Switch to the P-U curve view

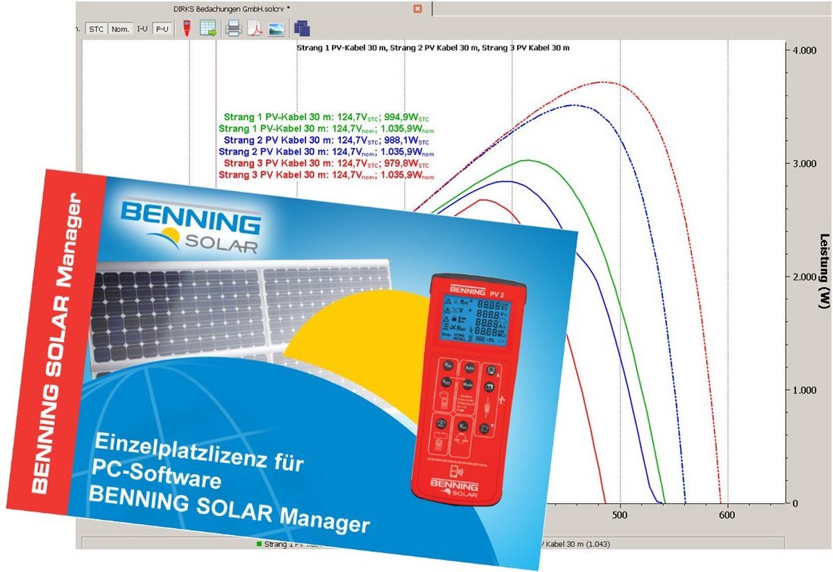click(x=162, y=29)
